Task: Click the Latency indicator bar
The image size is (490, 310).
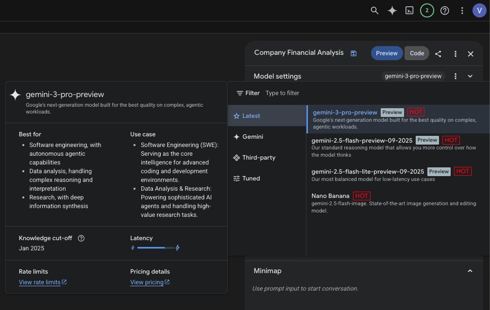Action: pyautogui.click(x=155, y=248)
